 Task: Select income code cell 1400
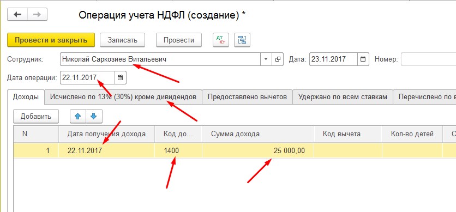pos(178,150)
